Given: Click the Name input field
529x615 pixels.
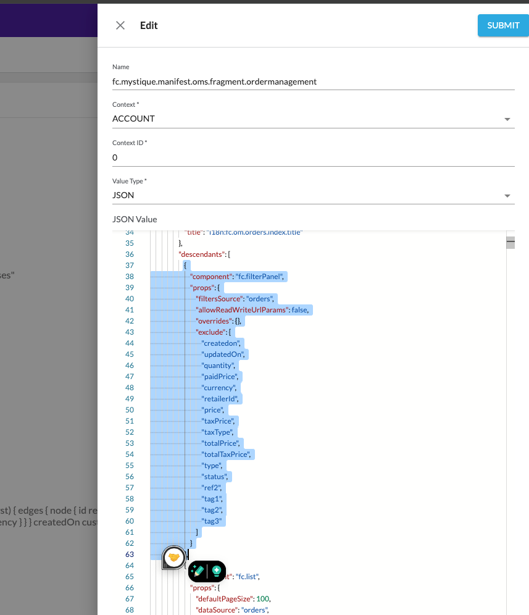Looking at the screenshot, I should [313, 81].
